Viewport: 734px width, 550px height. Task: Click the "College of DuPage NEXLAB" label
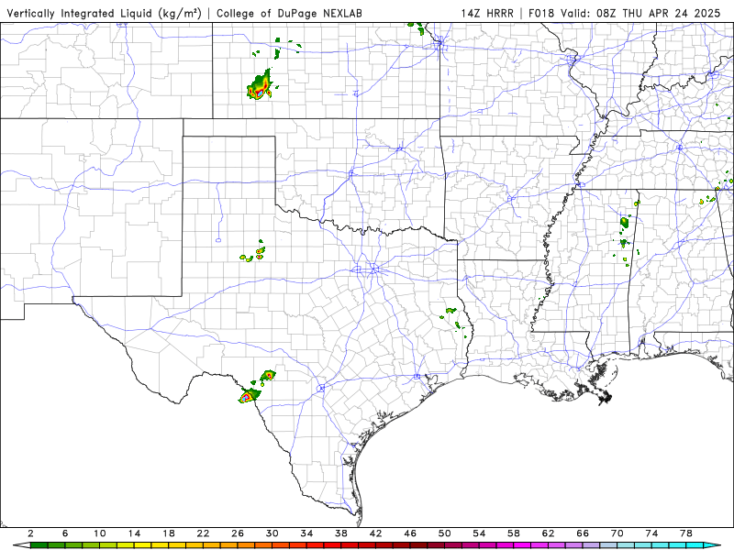289,14
